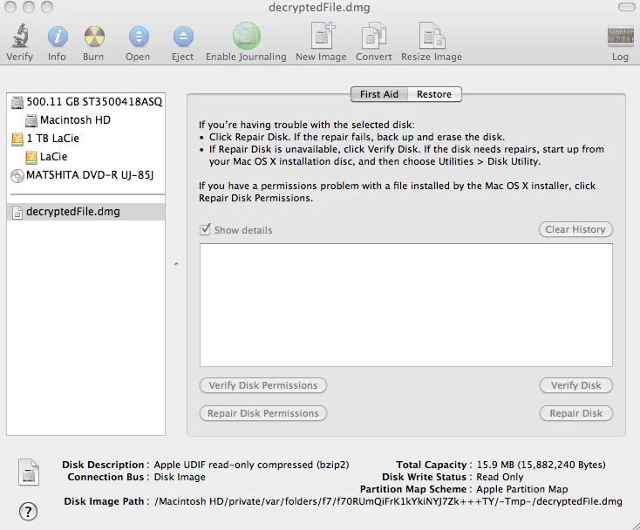This screenshot has height=530, width=640.
Task: Eject the selected disk image
Action: pyautogui.click(x=183, y=37)
